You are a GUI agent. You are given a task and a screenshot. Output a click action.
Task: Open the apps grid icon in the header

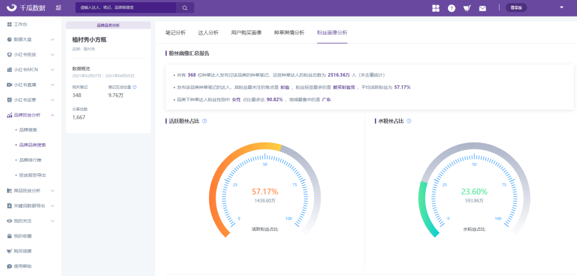pyautogui.click(x=436, y=8)
